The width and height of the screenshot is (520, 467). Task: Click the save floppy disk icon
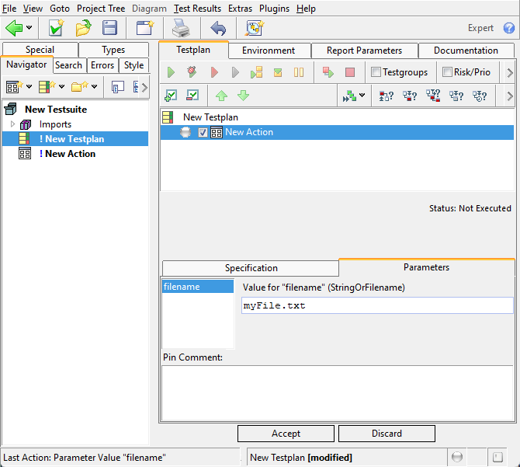(x=109, y=28)
